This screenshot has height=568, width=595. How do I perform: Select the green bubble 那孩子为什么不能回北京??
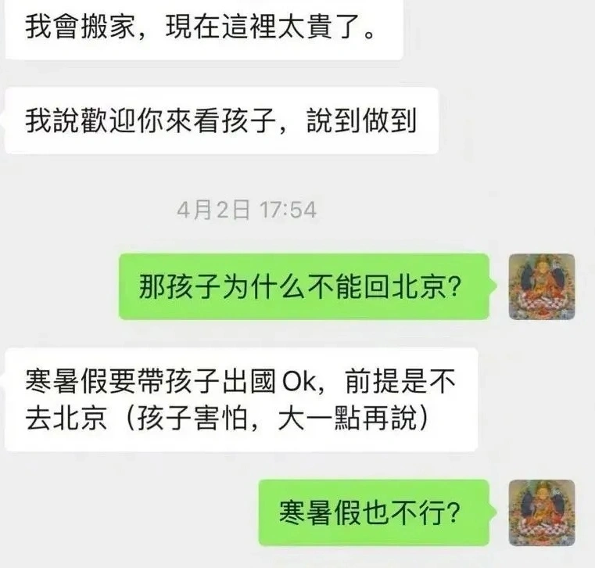coord(303,286)
